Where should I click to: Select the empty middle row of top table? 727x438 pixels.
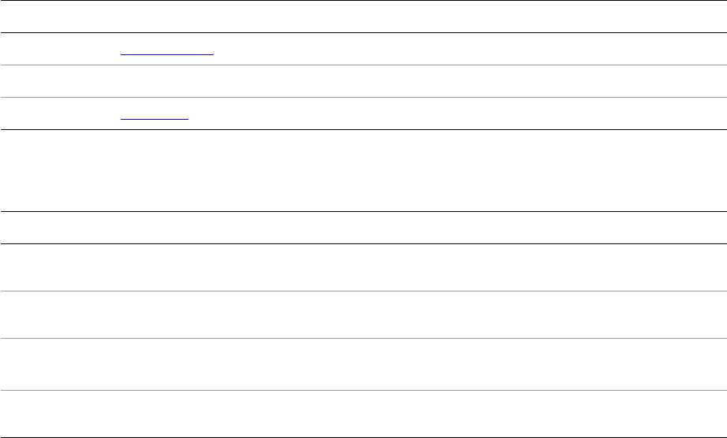pyautogui.click(x=363, y=81)
